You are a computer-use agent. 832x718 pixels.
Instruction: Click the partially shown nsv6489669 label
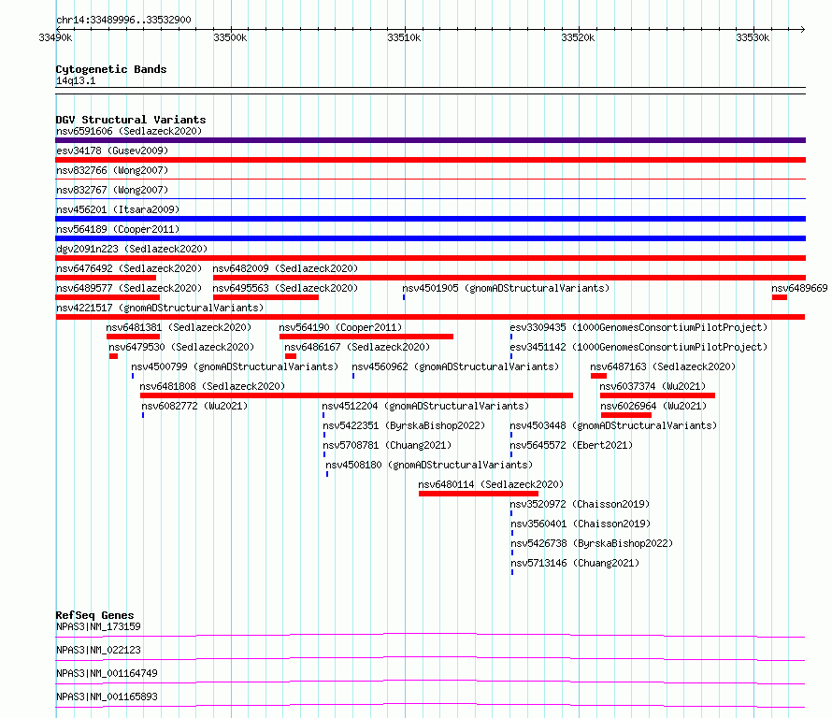click(799, 288)
